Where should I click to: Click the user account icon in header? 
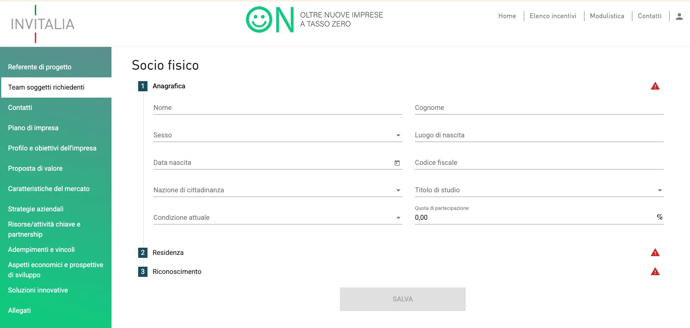click(x=679, y=16)
